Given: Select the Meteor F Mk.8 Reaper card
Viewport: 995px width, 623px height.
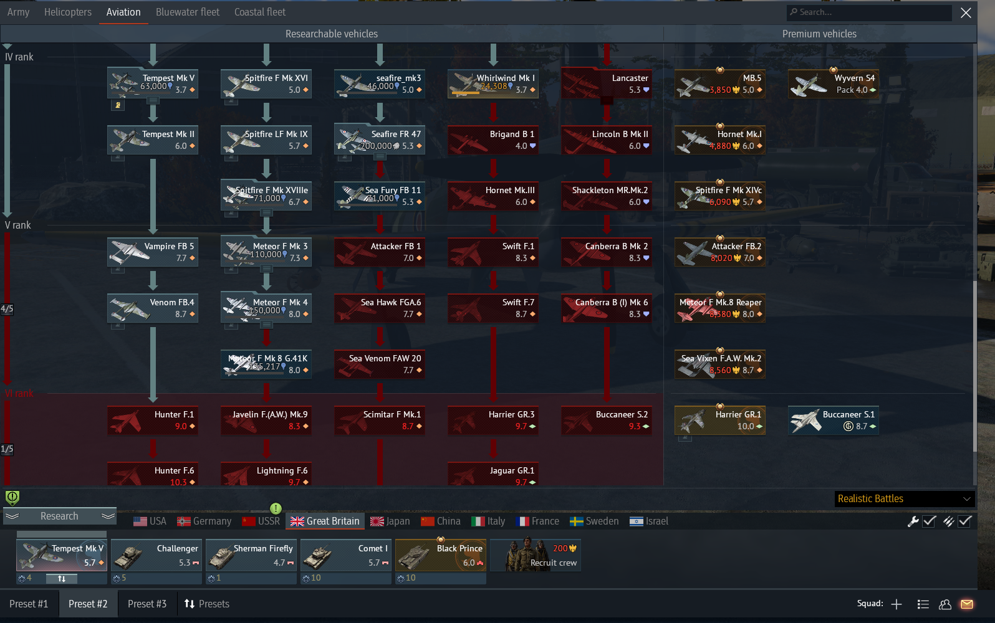Looking at the screenshot, I should [x=720, y=308].
